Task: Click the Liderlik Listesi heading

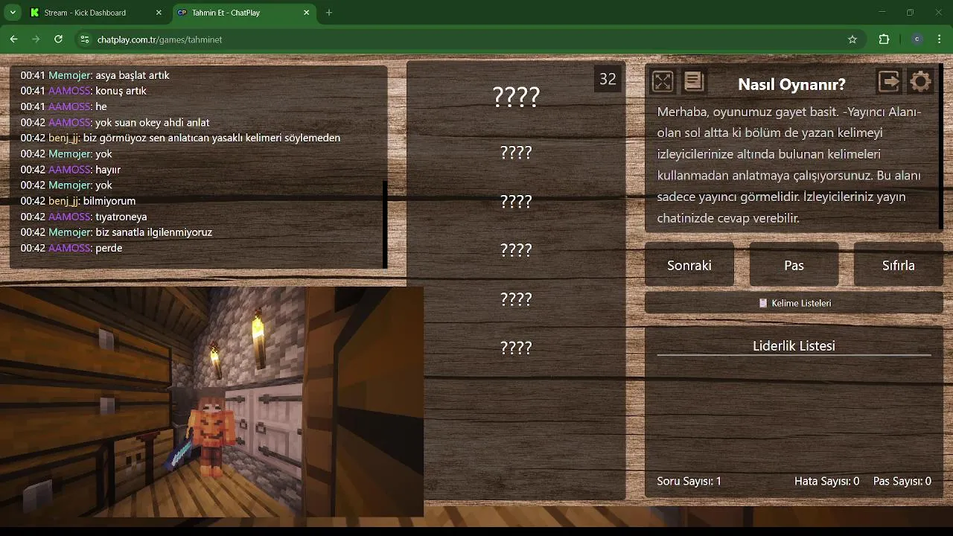Action: click(794, 346)
